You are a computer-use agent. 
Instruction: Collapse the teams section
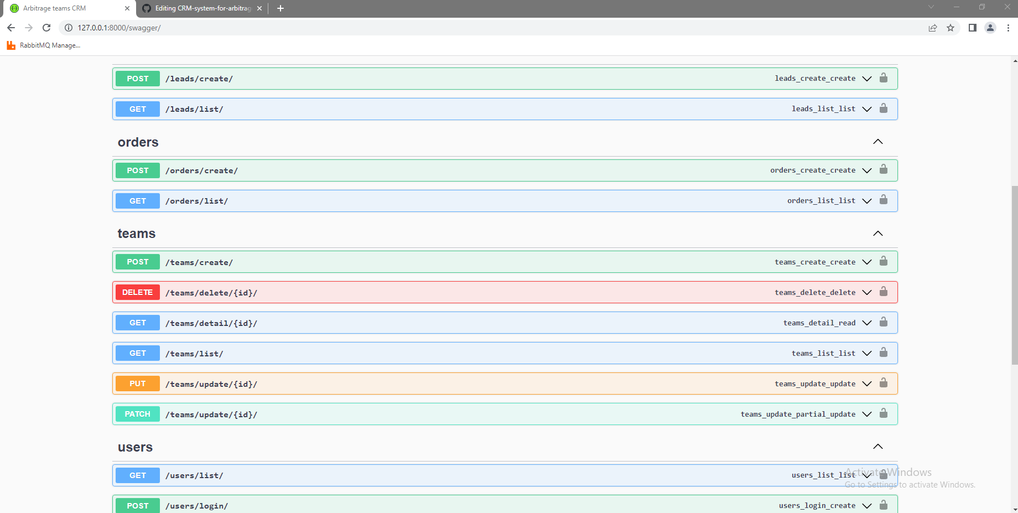(x=877, y=233)
